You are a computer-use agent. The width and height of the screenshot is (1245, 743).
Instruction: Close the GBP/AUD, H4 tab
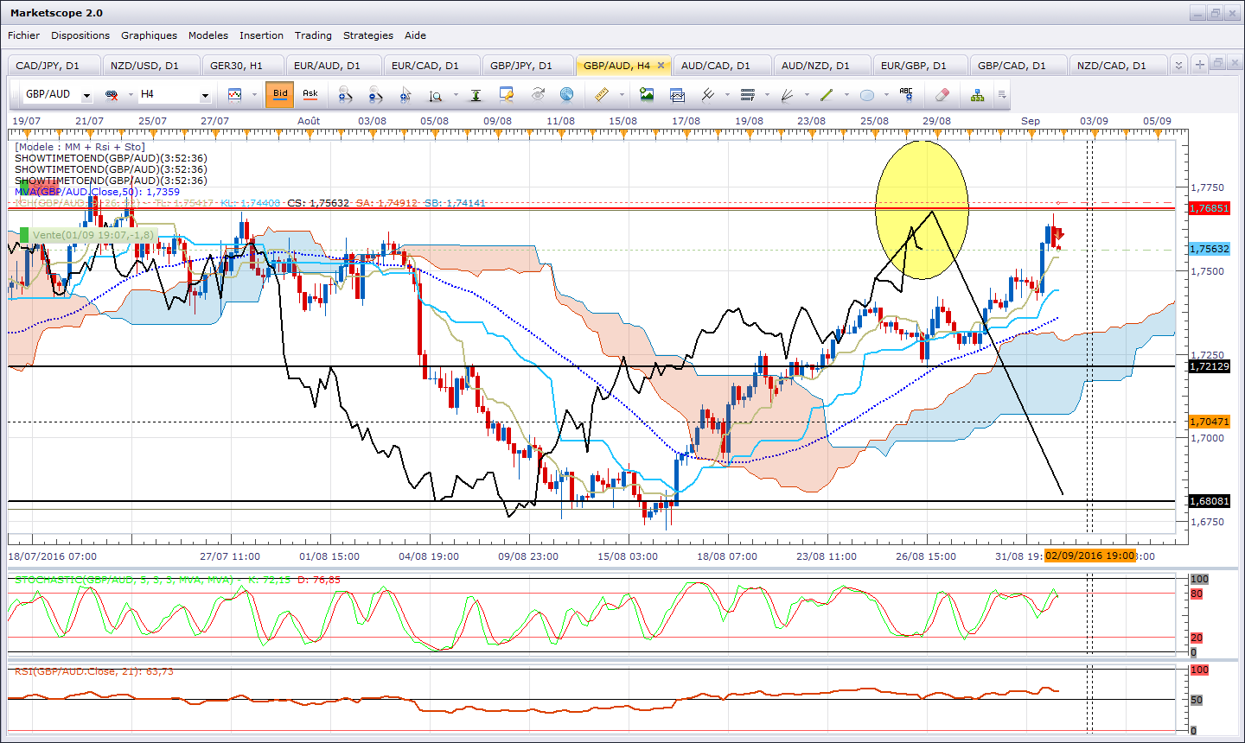[x=661, y=66]
